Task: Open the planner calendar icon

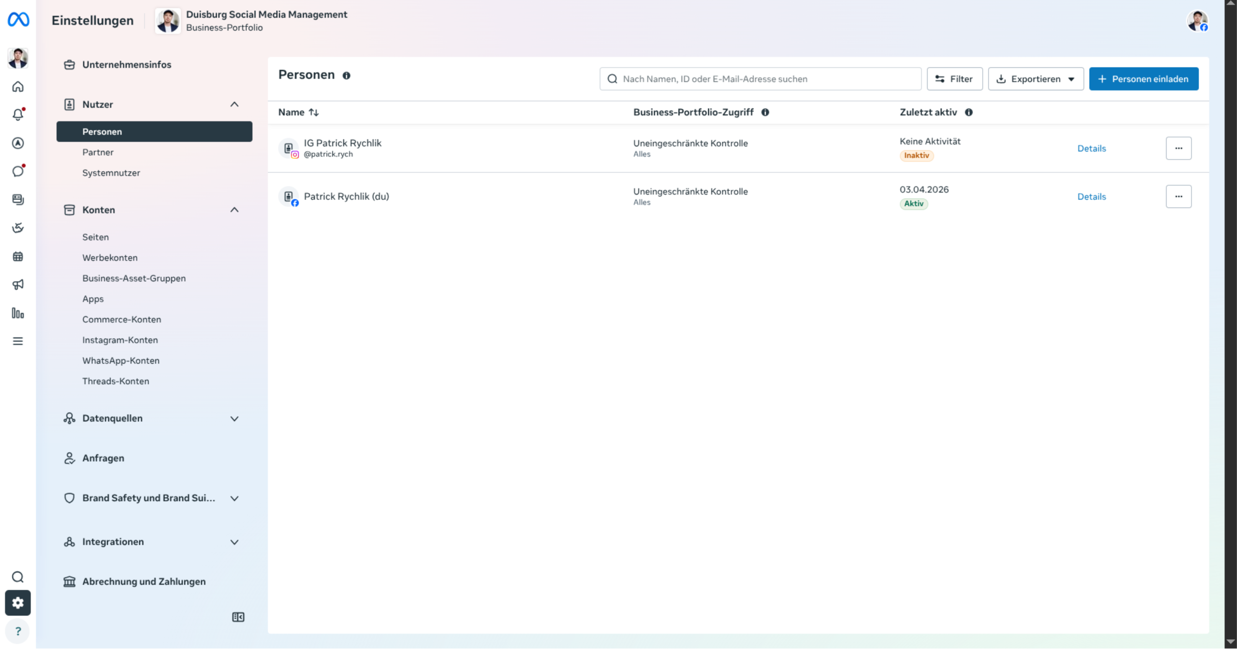Action: [x=18, y=256]
